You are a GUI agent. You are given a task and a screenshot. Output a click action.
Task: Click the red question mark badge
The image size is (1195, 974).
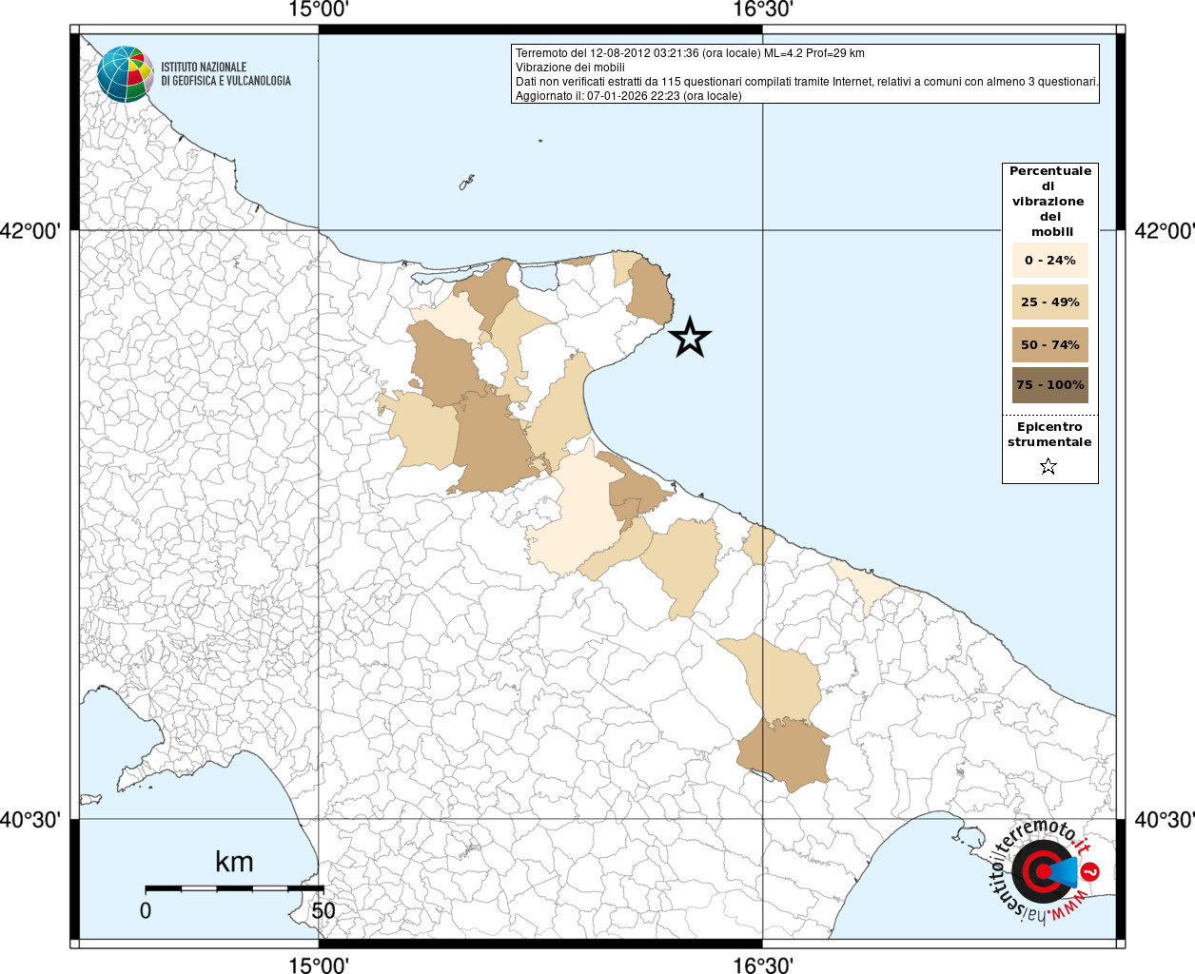click(x=1091, y=871)
